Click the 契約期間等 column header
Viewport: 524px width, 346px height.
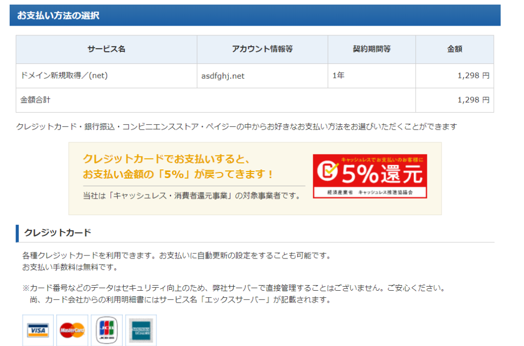[x=372, y=49]
